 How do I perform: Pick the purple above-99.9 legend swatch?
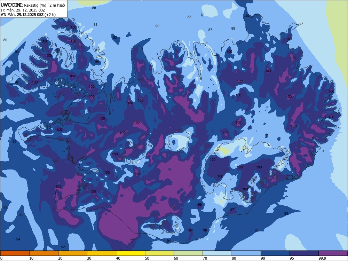[x=333, y=253]
